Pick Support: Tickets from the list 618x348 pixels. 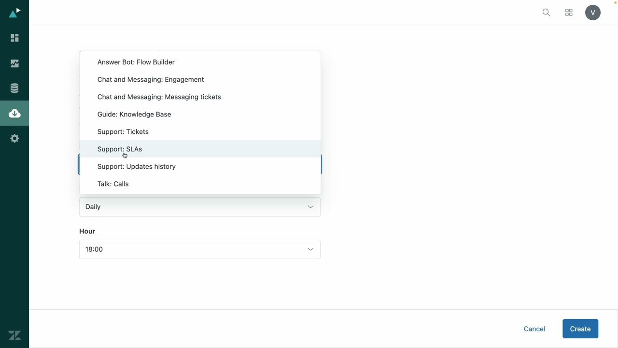pos(200,131)
